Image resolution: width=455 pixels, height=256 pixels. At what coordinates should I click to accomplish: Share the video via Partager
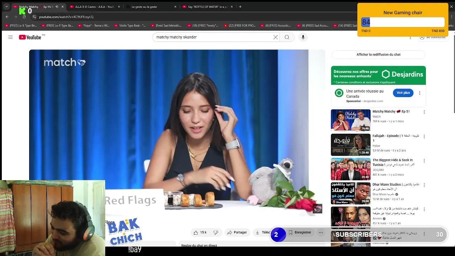[237, 233]
